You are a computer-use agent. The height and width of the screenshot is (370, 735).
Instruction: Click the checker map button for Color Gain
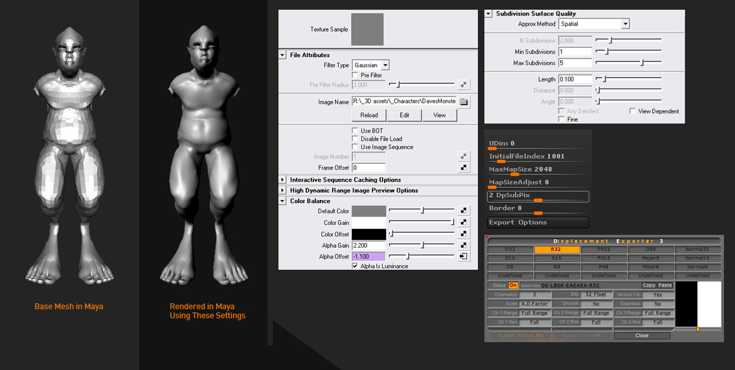464,223
